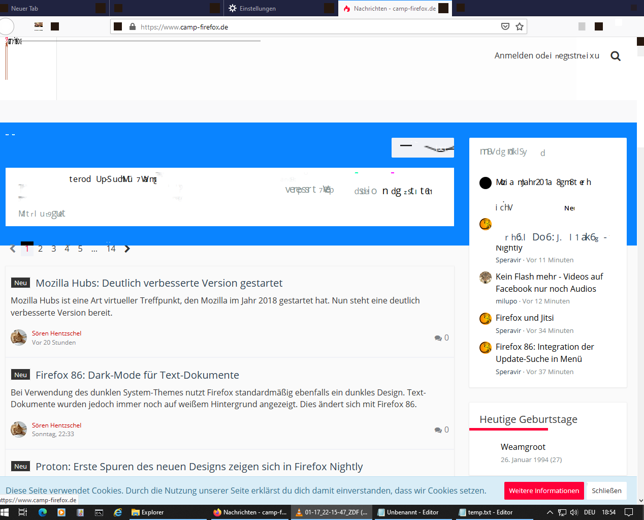
Task: Click the author avatar under Firefox 86 Dark-Mode article
Action: pos(19,430)
